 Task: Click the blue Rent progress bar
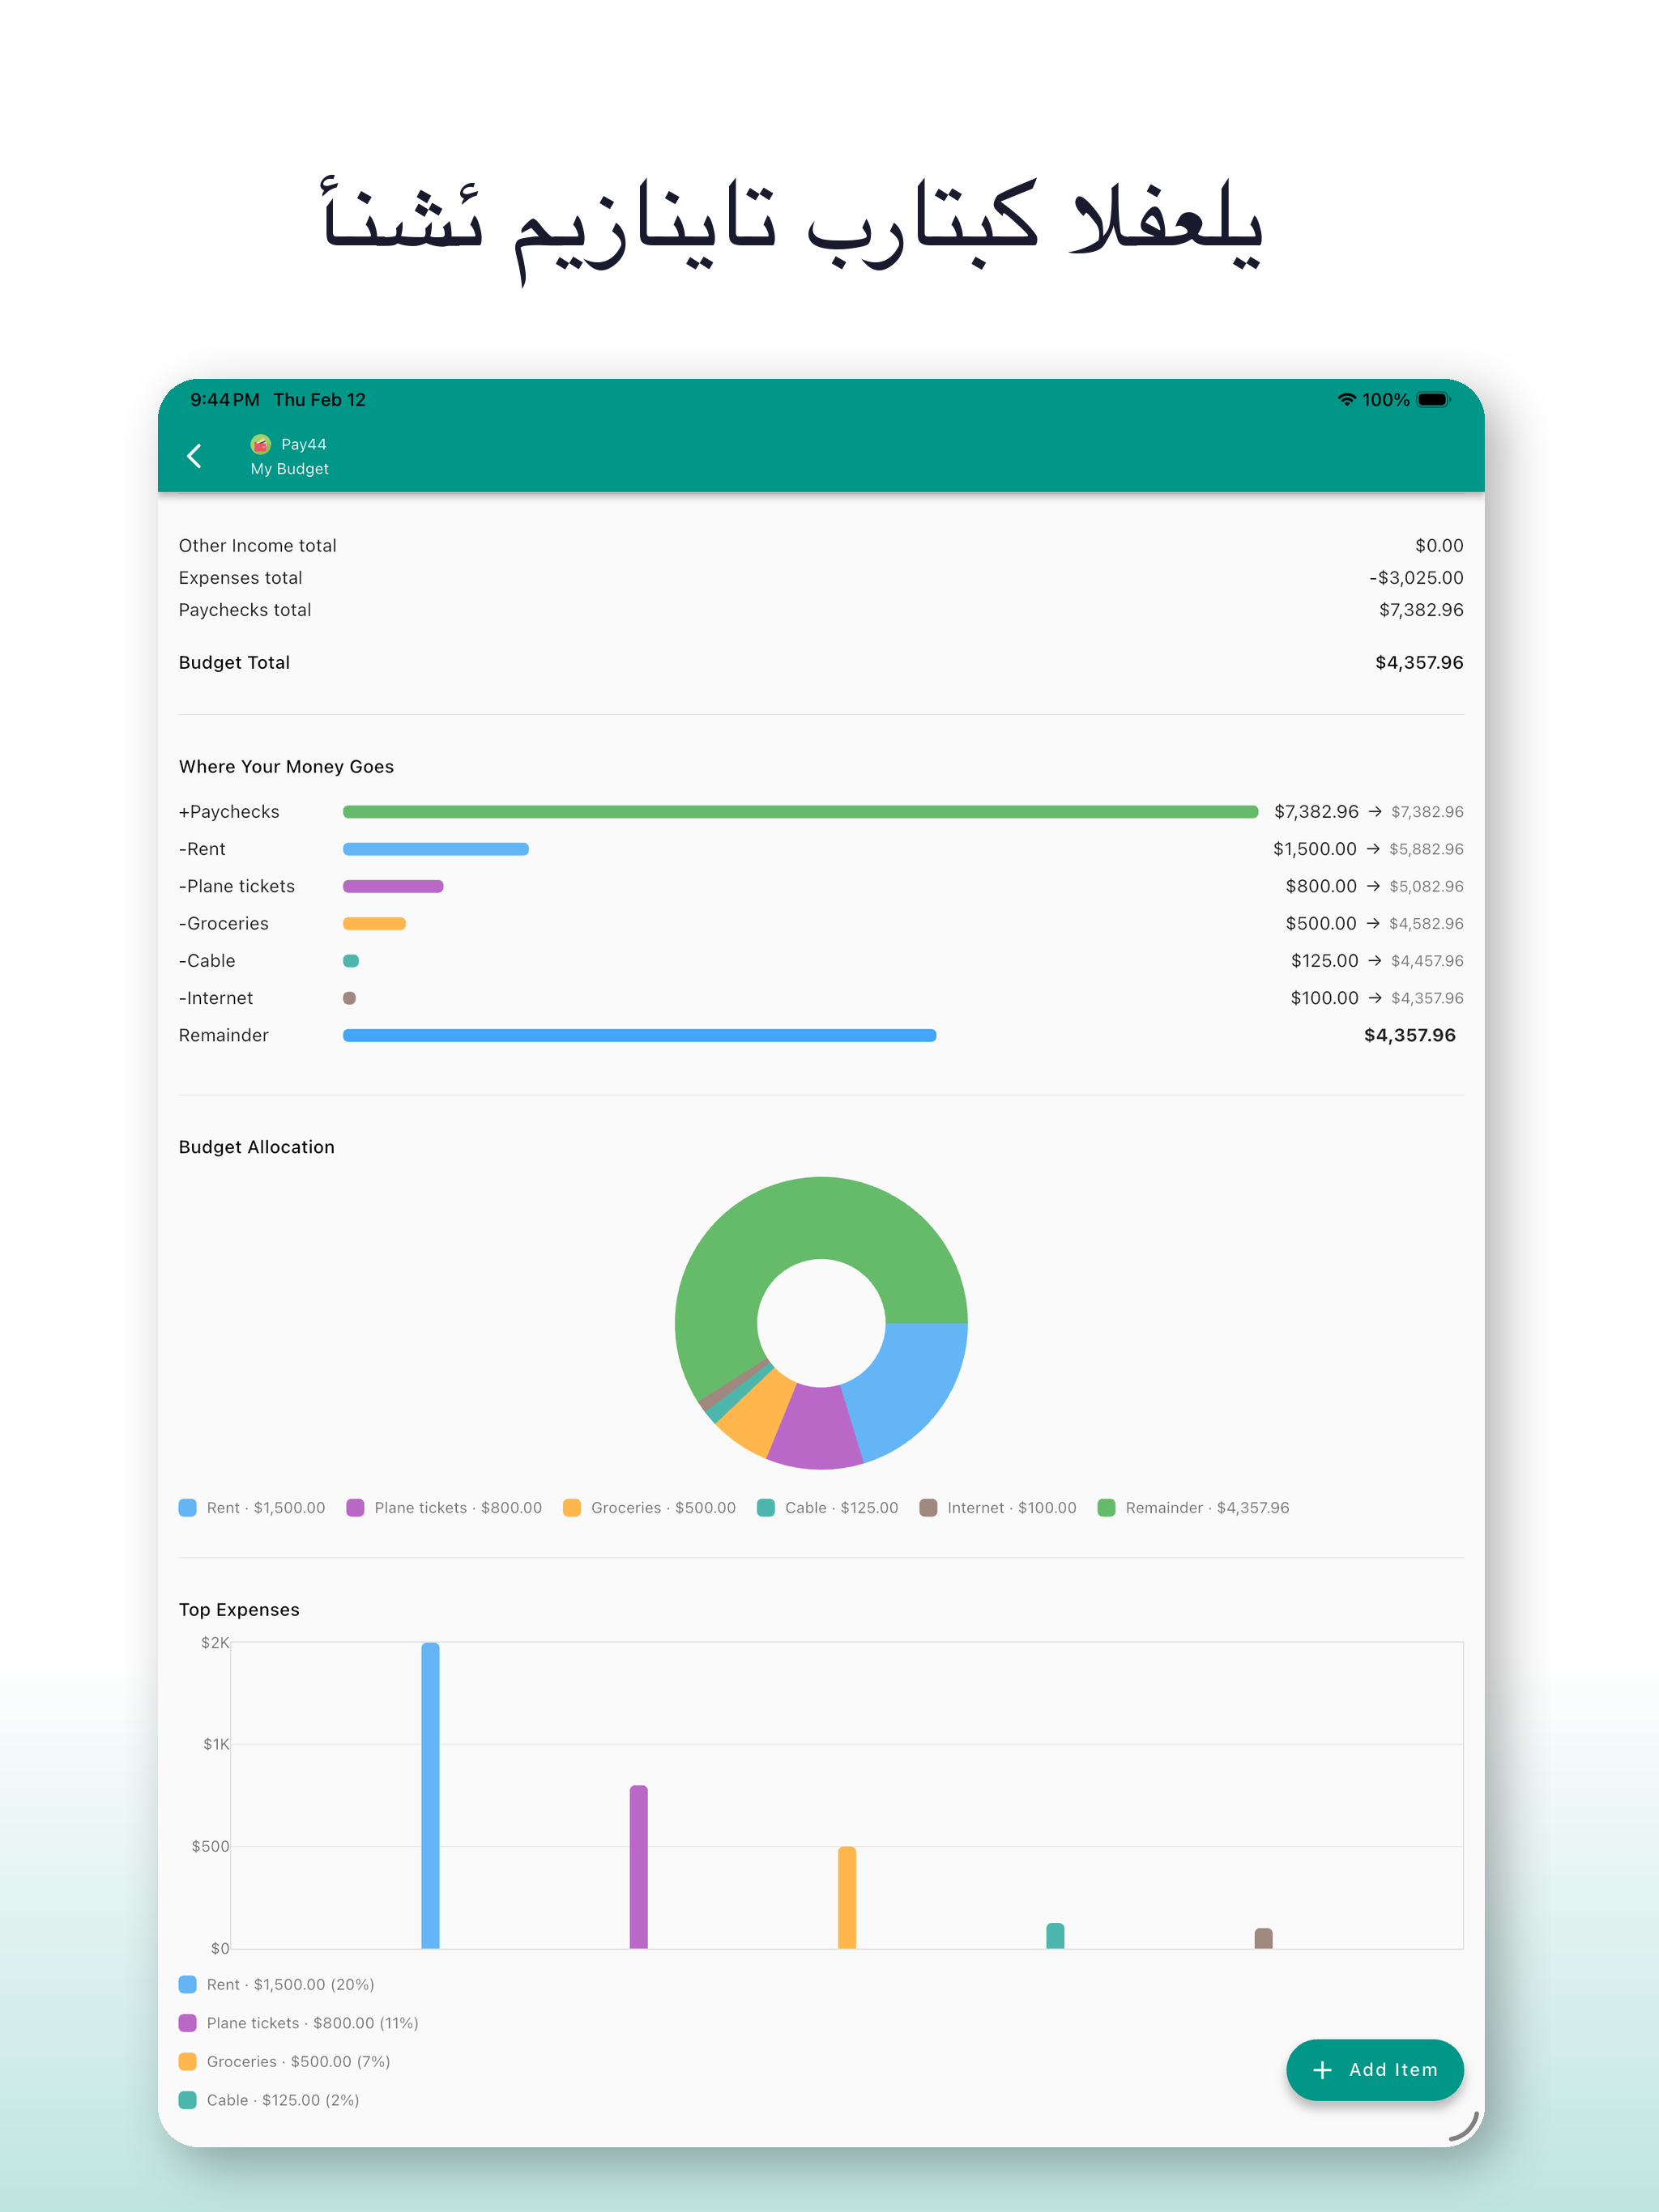coord(437,849)
